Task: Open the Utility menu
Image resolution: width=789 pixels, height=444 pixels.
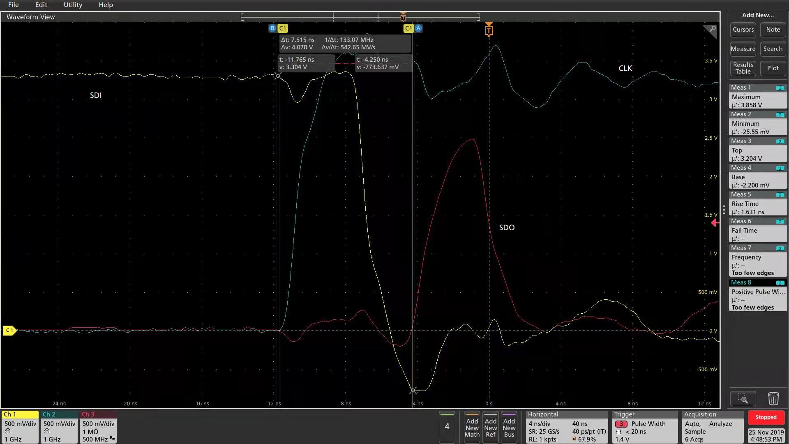Action: 73,5
